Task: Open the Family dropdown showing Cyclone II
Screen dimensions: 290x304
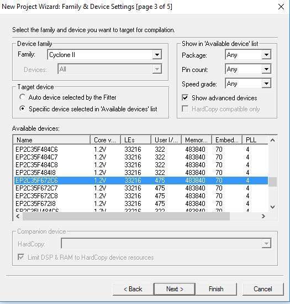Action: (104, 54)
